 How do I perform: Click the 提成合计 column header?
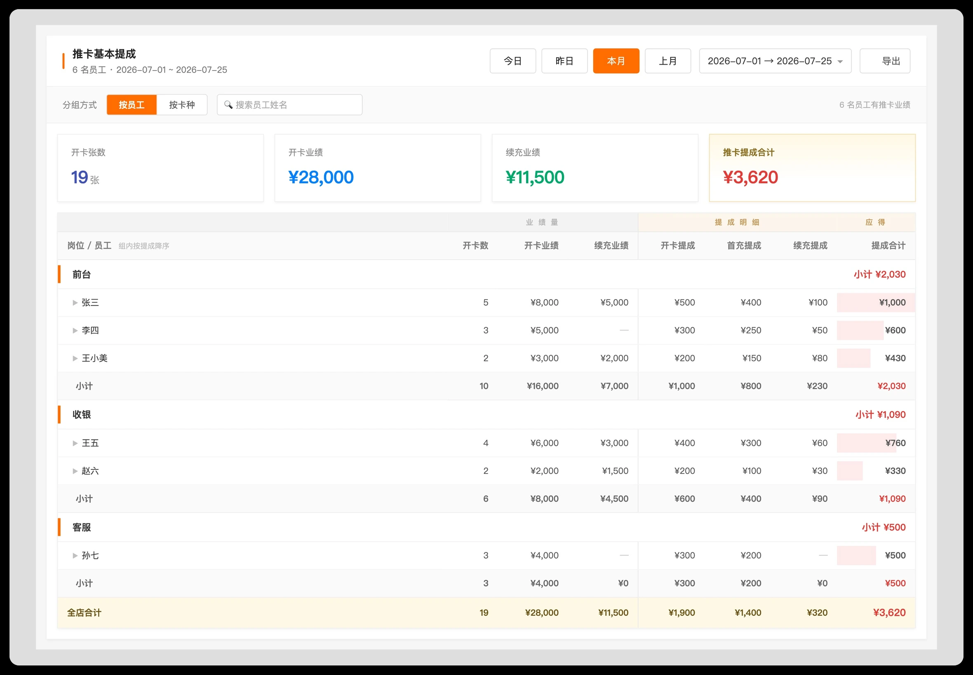pos(888,245)
